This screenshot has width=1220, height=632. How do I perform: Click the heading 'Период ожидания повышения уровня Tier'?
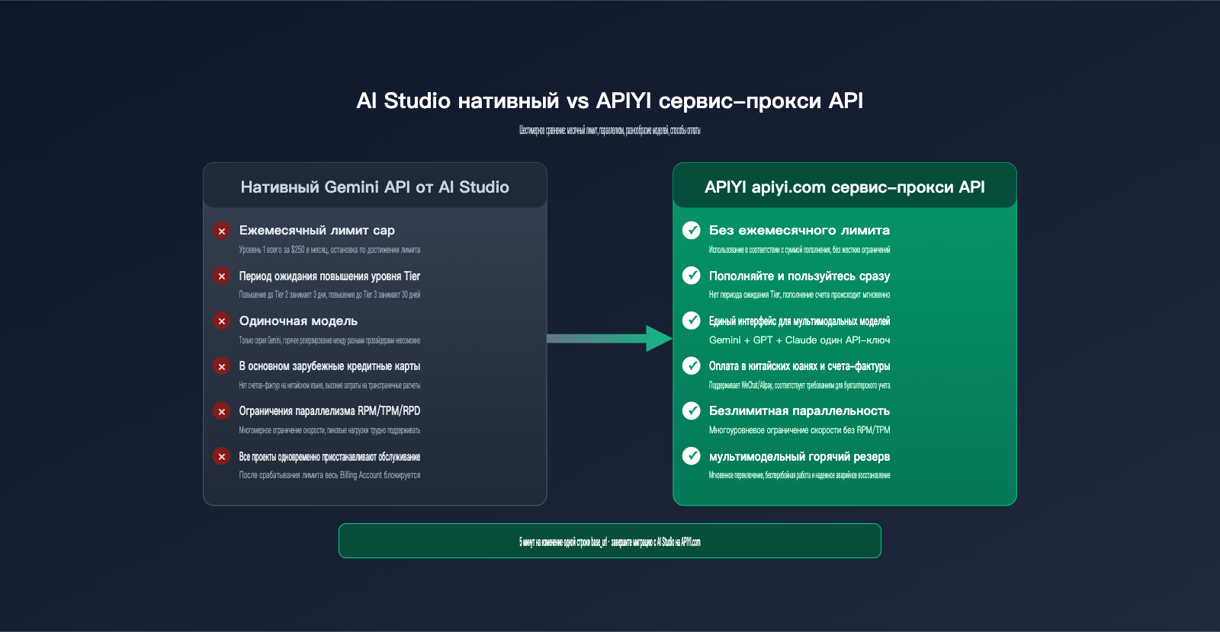pos(329,276)
